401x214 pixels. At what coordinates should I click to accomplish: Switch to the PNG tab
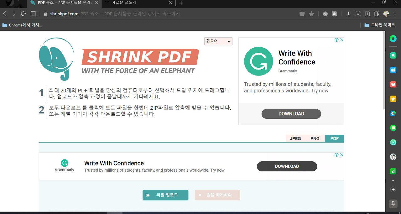(315, 138)
